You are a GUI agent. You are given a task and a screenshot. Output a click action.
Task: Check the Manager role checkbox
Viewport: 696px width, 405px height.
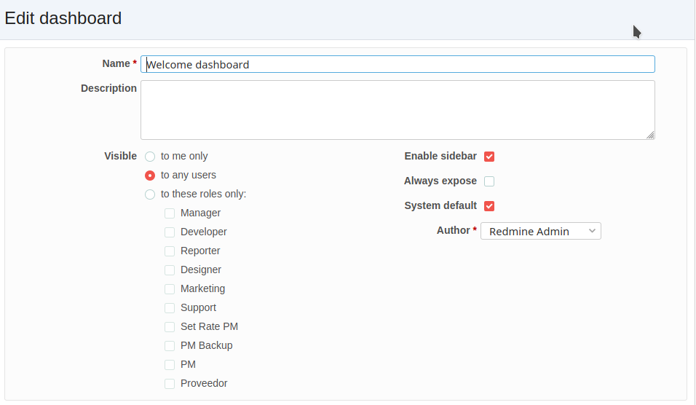(x=170, y=213)
